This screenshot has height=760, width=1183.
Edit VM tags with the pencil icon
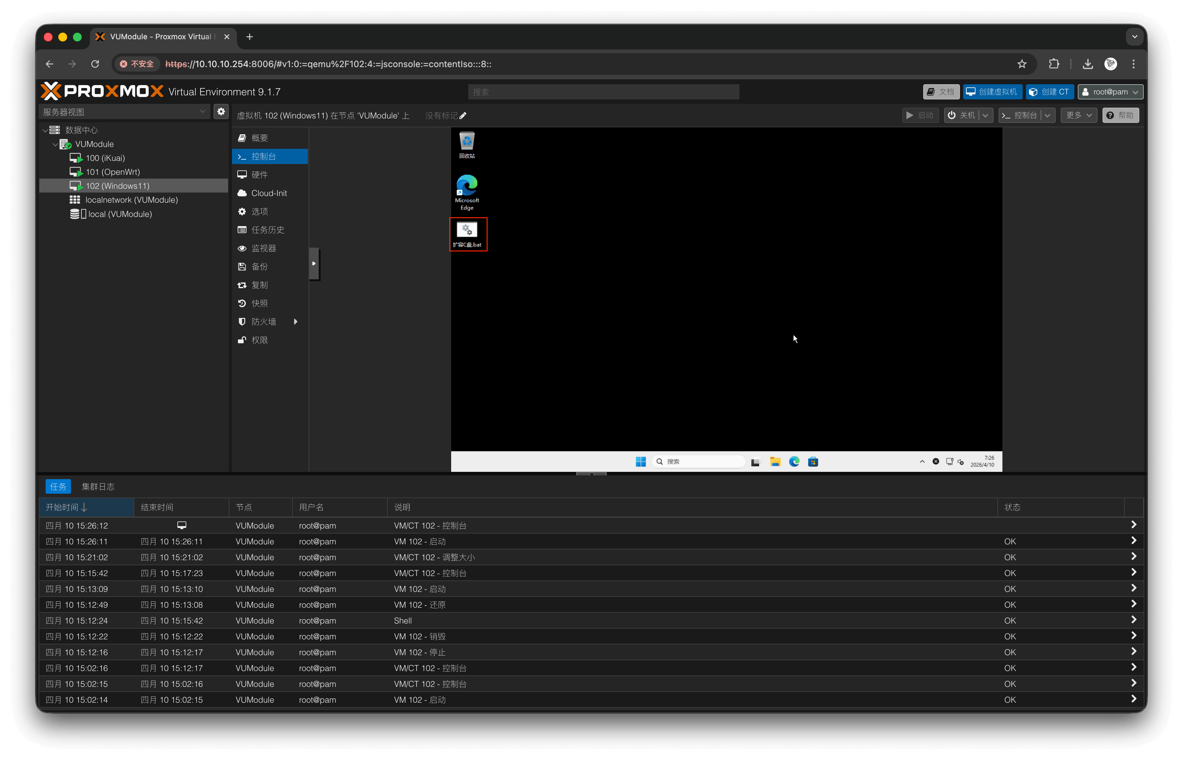pyautogui.click(x=463, y=116)
